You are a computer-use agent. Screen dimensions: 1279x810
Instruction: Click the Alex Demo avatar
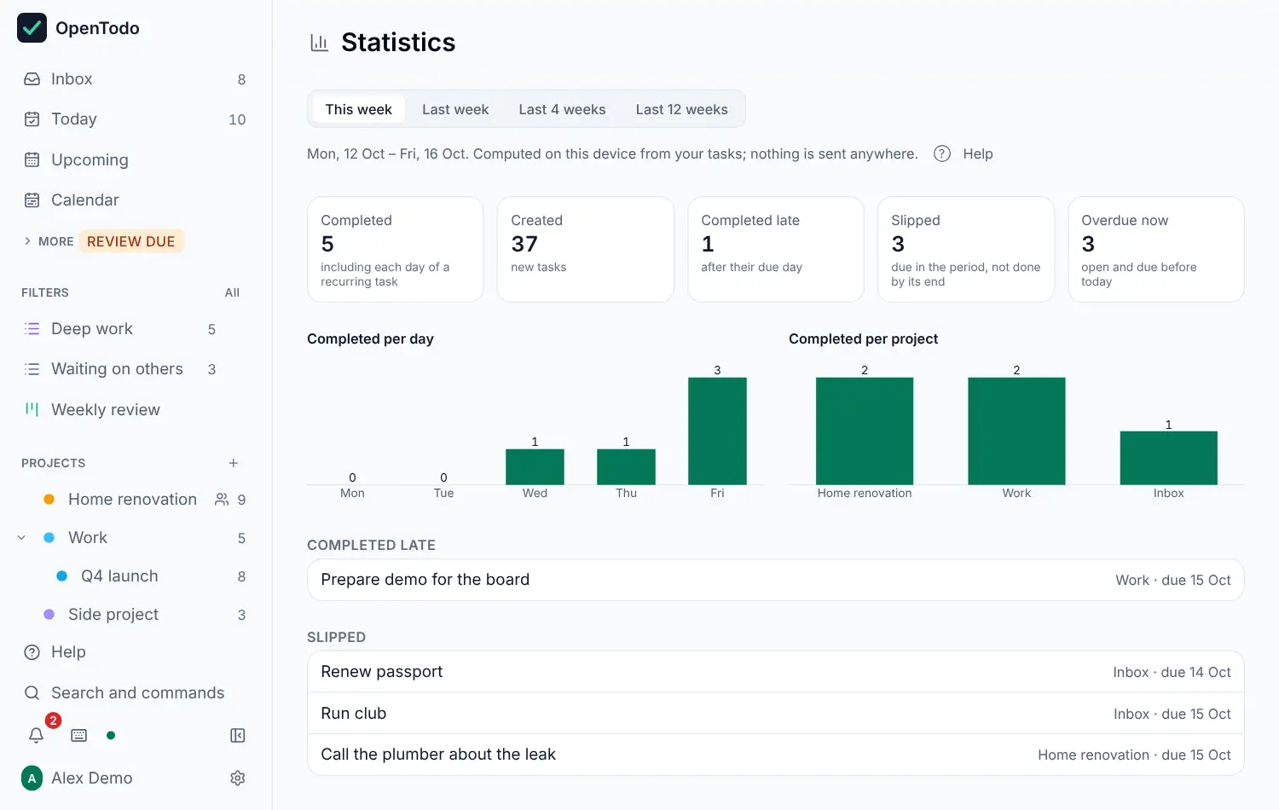[x=32, y=778]
